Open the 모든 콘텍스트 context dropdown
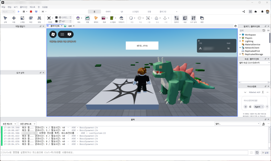 [27, 124]
